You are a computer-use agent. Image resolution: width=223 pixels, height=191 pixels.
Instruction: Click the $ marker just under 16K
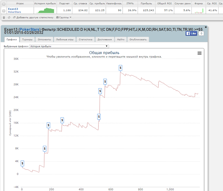pyautogui.click(x=62, y=120)
